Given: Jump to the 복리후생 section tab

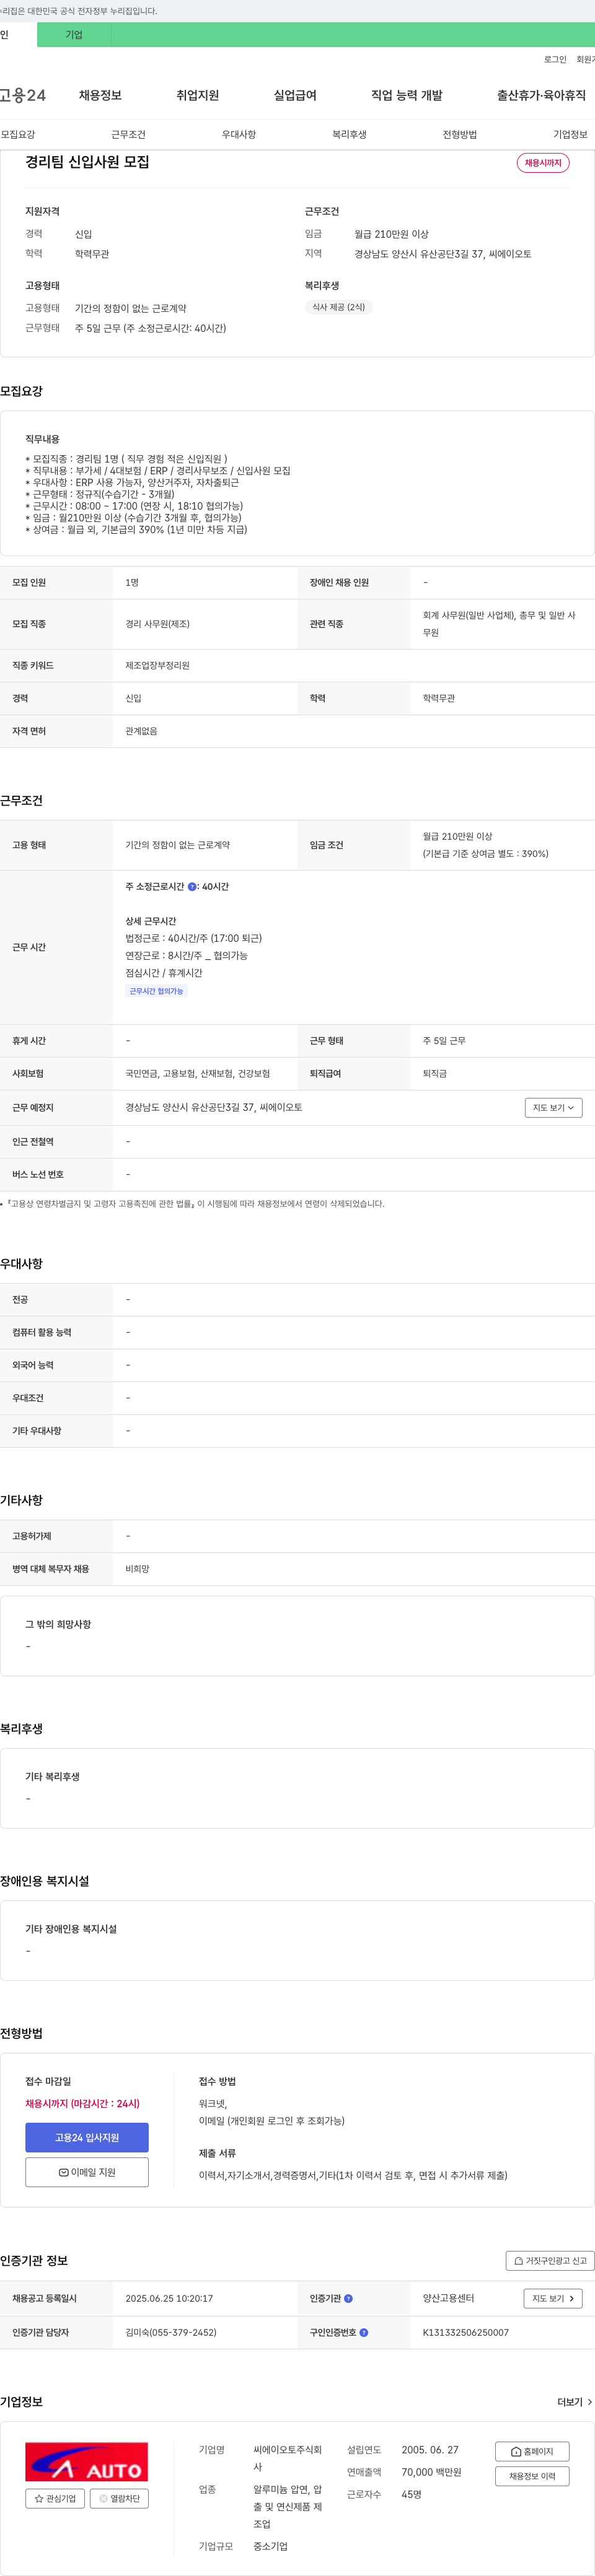Looking at the screenshot, I should pos(350,134).
